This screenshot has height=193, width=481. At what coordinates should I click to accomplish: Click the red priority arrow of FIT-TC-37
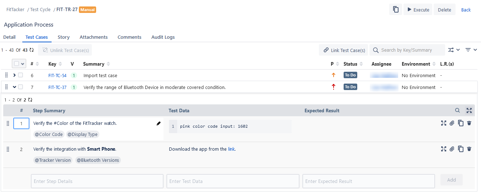(x=334, y=87)
